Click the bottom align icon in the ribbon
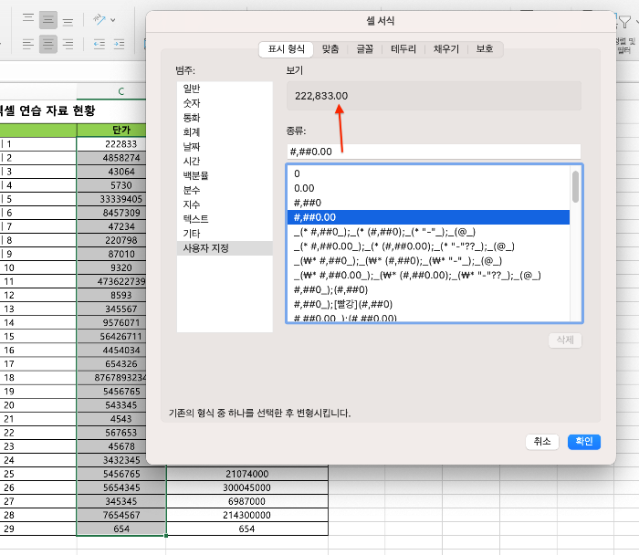Viewport: 639px width, 555px height. pyautogui.click(x=68, y=22)
